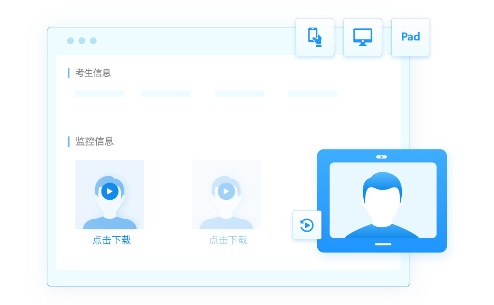Click the third window control dot
This screenshot has width=494, height=305.
93,41
